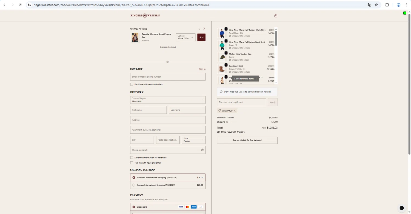Viewport: 411px width, 214px height.
Task: Tick Email me with news and offers
Action: coord(132,84)
